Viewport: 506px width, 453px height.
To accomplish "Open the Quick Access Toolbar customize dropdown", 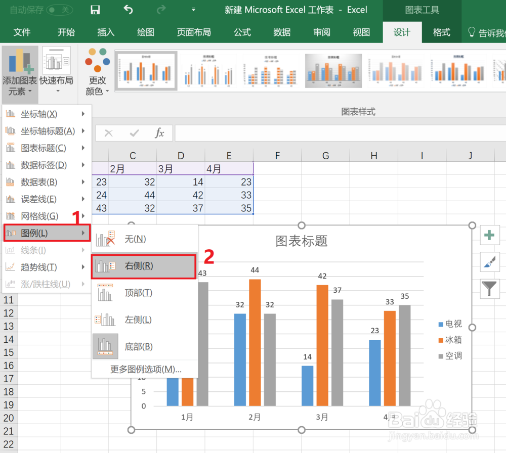I will pyautogui.click(x=193, y=10).
